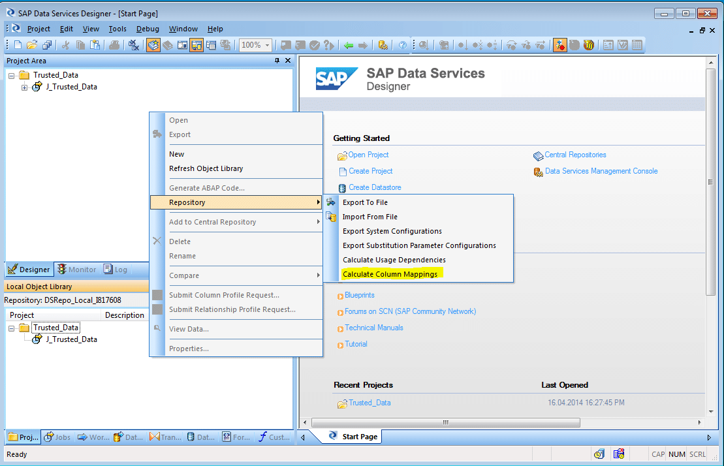Switch to the Monitor tab
Screen dimensions: 724x466
[x=76, y=269]
